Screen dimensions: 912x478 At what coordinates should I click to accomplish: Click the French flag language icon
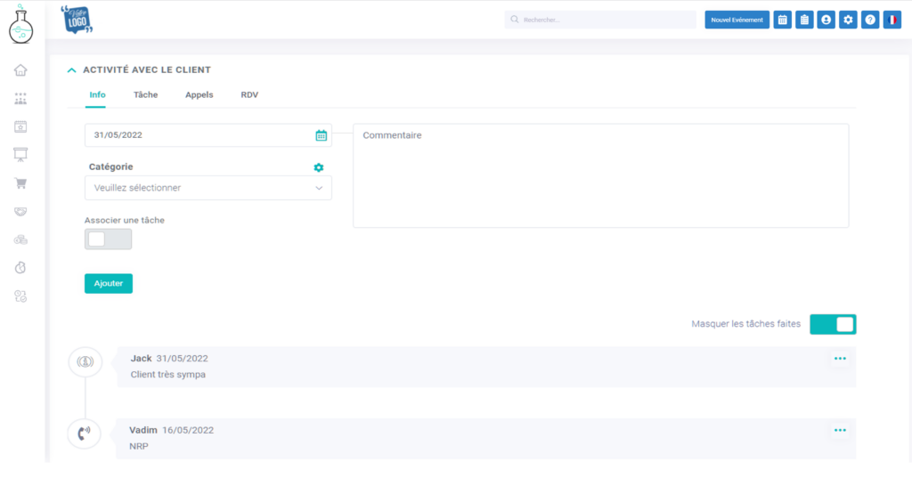(892, 20)
